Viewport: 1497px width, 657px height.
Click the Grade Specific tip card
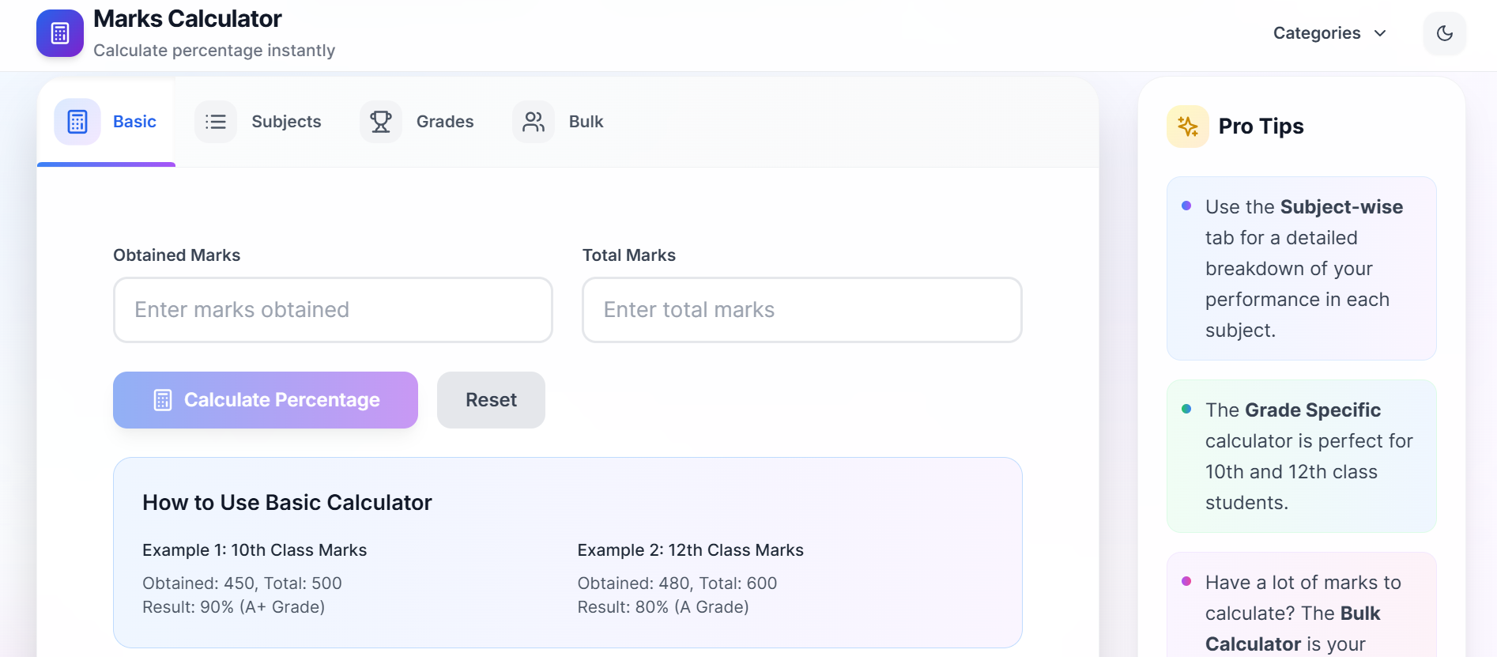point(1302,456)
